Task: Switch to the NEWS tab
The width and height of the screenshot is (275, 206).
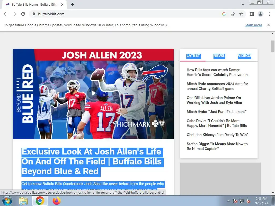Action: tap(219, 56)
